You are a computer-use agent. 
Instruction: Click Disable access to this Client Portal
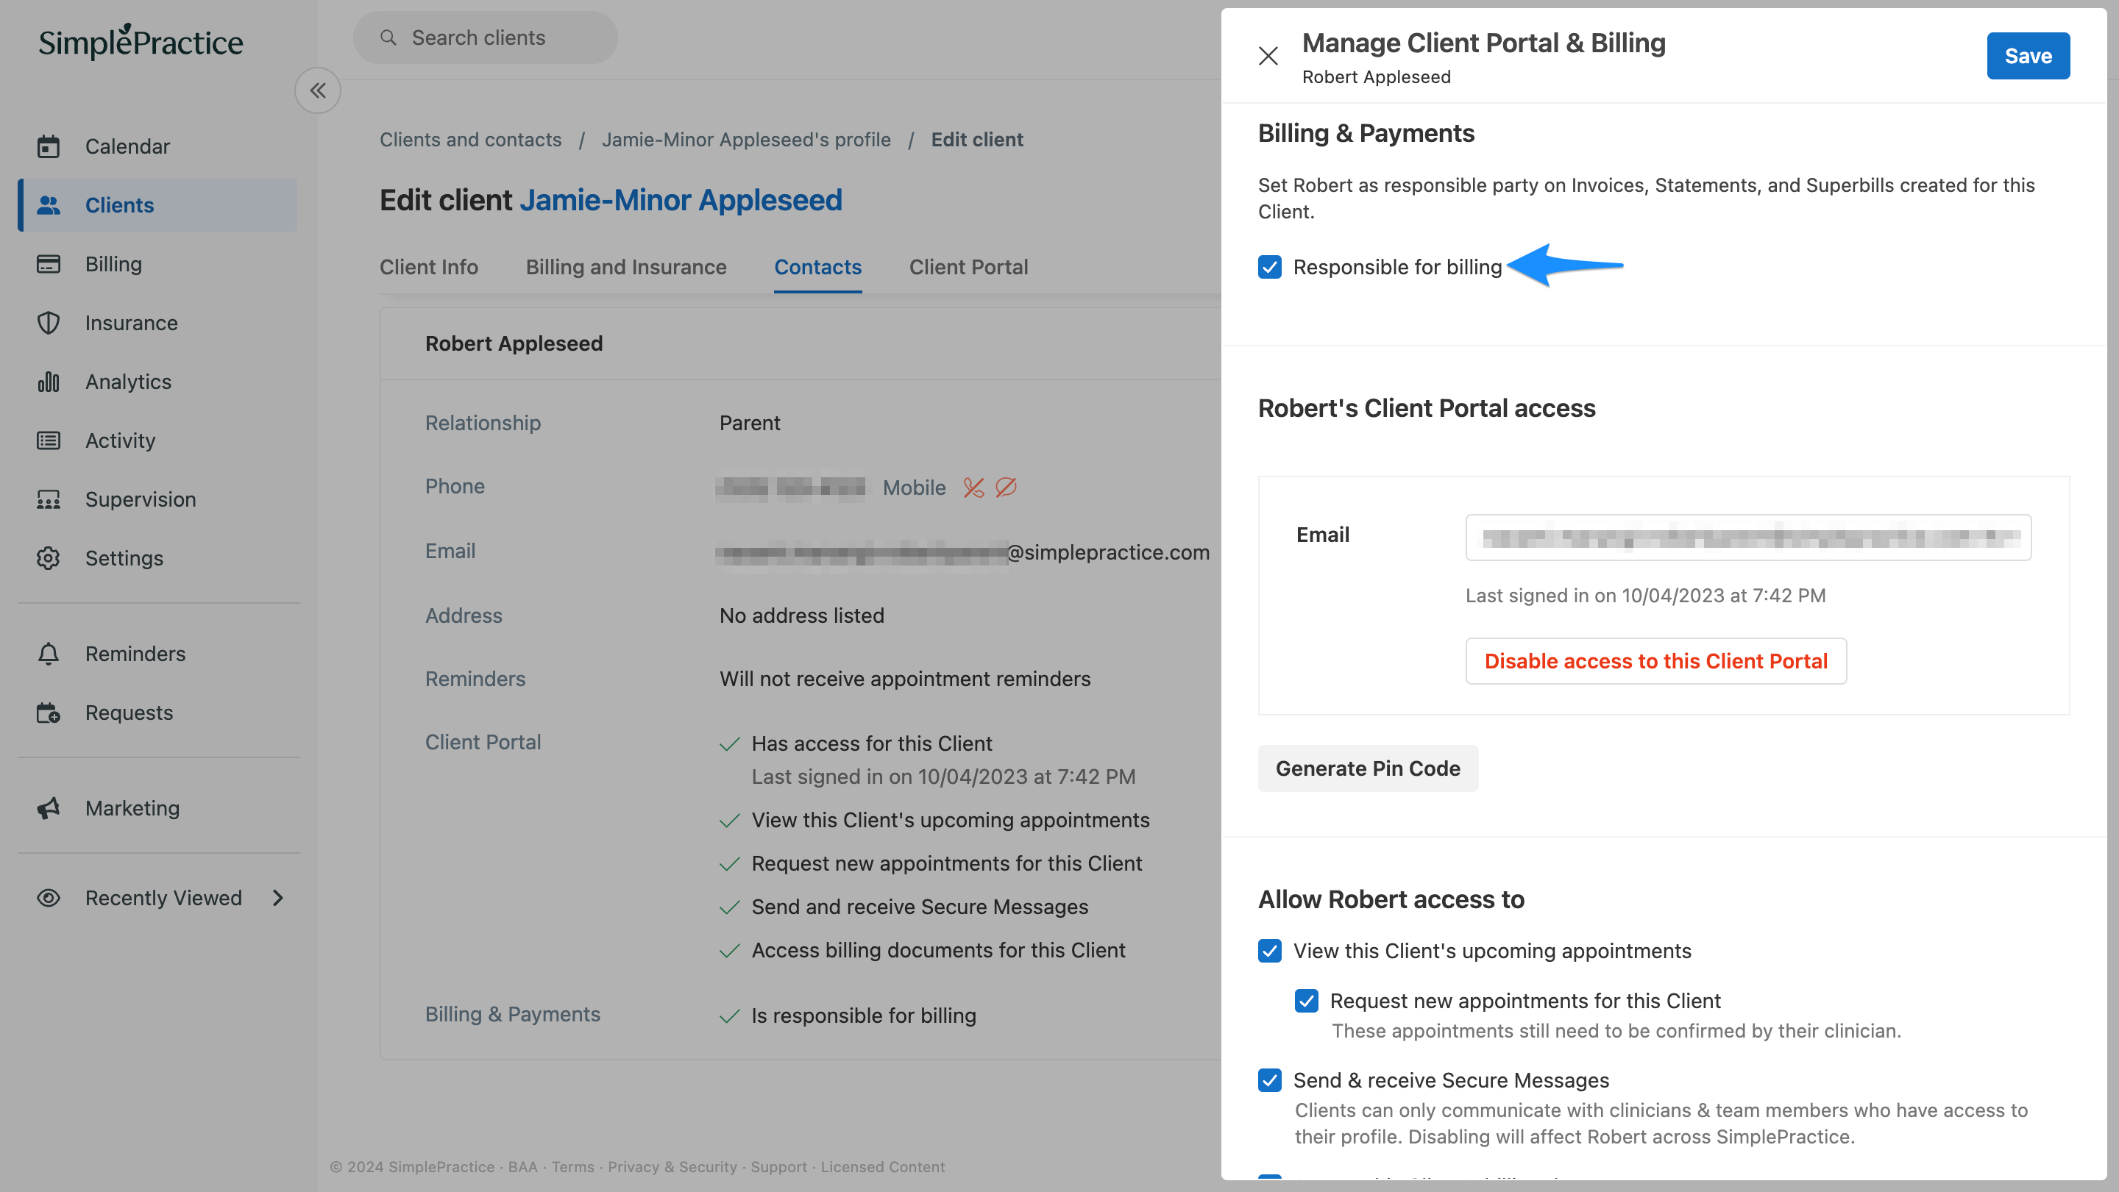(x=1655, y=661)
